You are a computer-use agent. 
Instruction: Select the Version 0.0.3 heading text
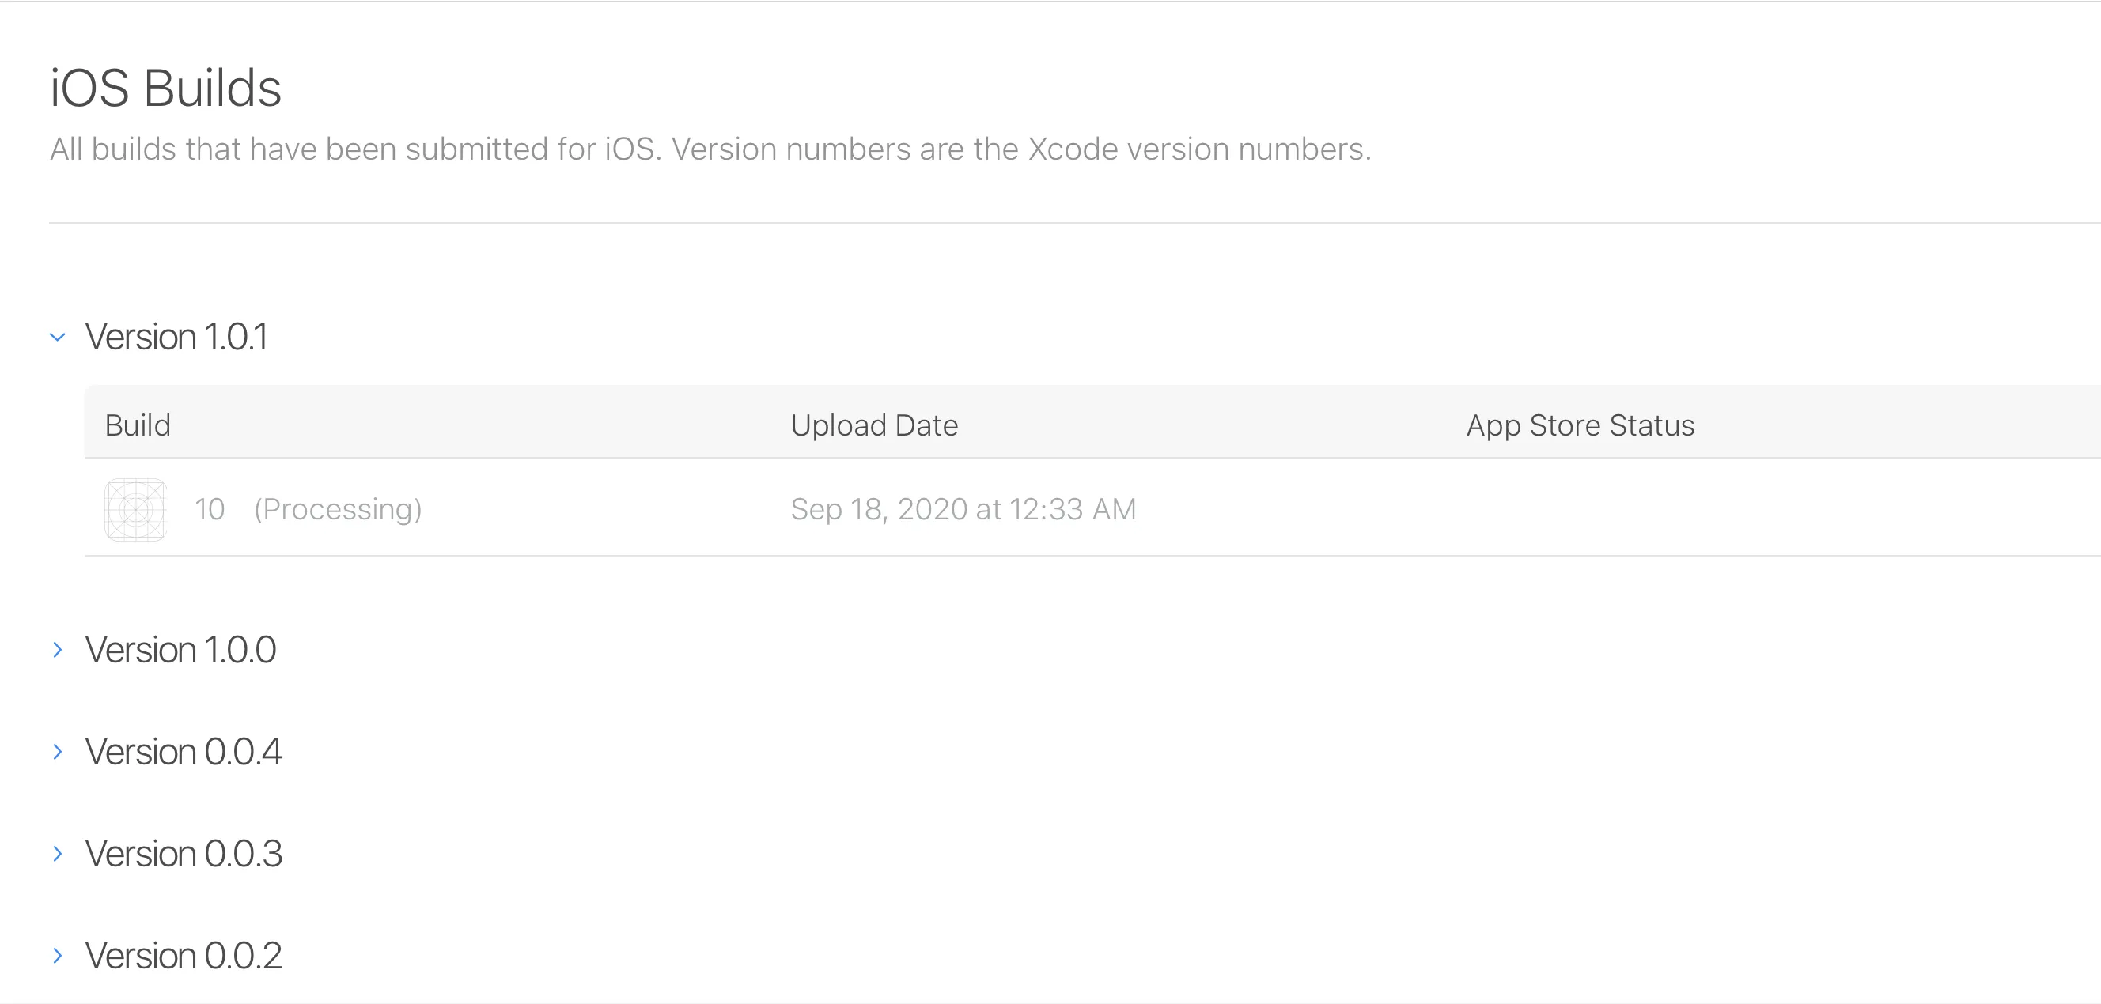coord(184,853)
